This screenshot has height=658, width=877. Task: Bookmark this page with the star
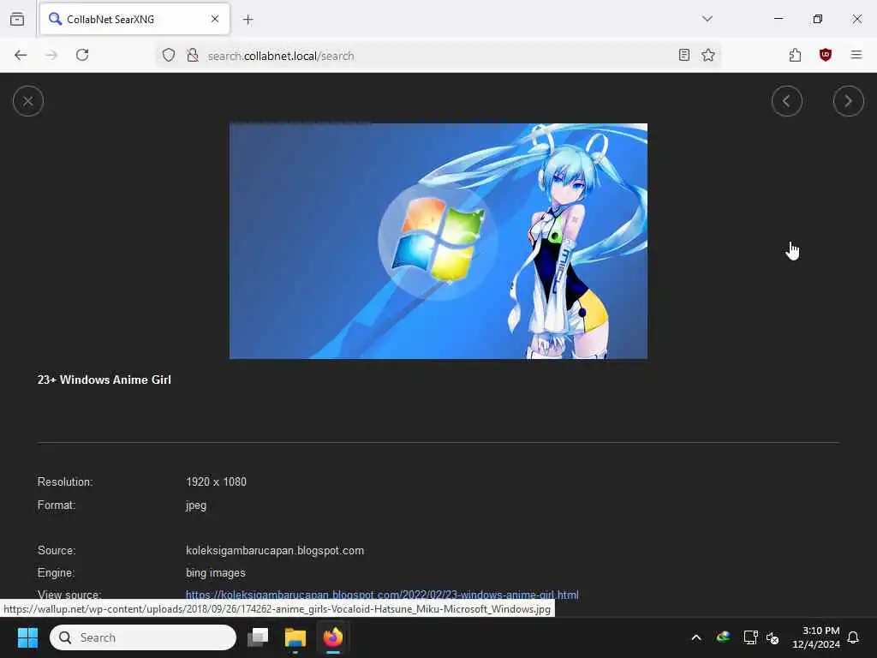click(708, 55)
